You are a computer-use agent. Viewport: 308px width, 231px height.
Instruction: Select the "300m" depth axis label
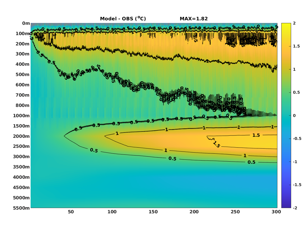[x=23, y=54]
